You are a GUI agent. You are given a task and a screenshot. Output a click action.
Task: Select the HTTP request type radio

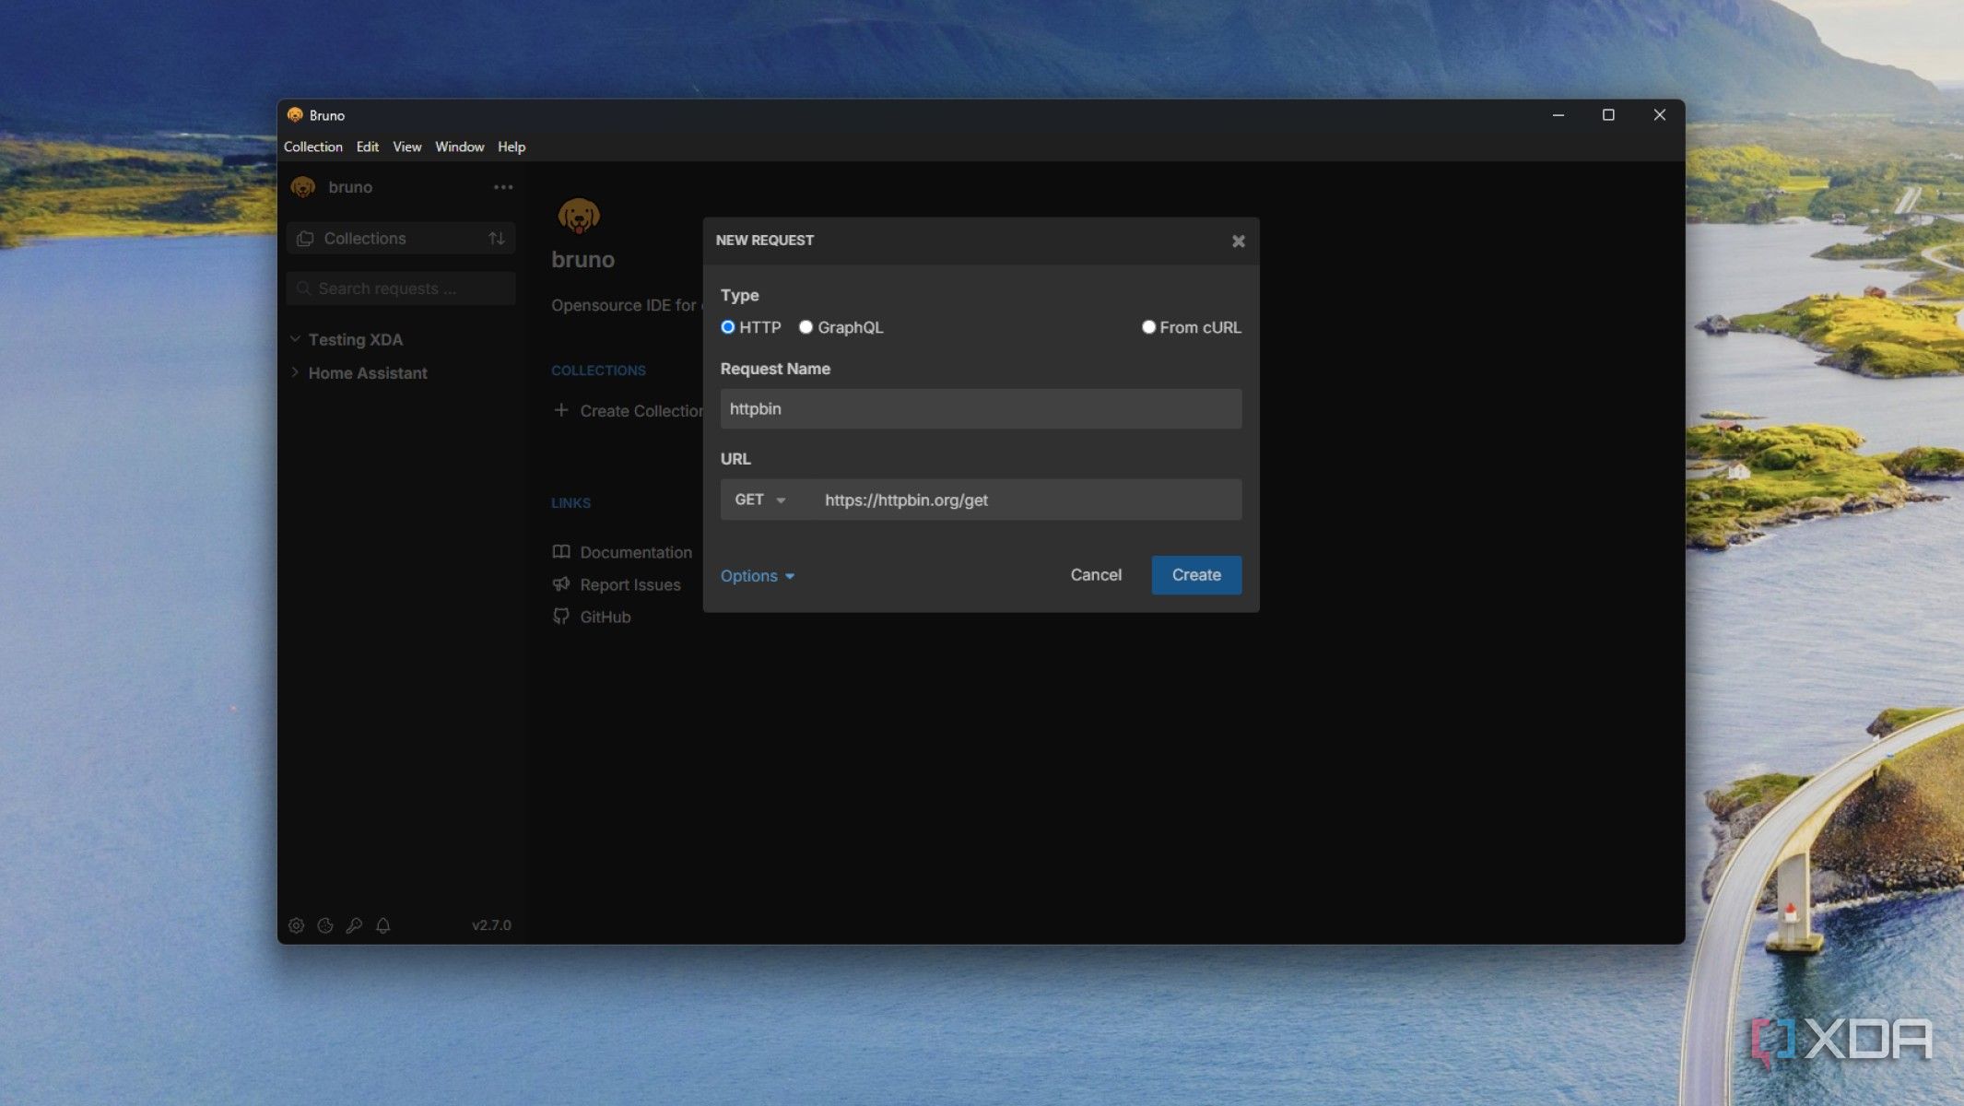(x=728, y=327)
